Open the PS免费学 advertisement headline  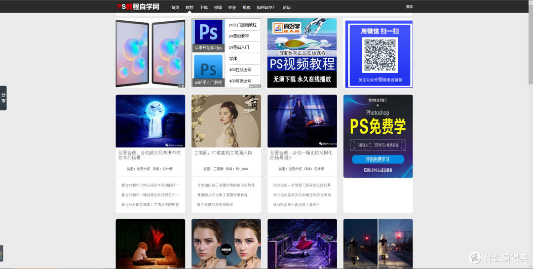pyautogui.click(x=378, y=127)
